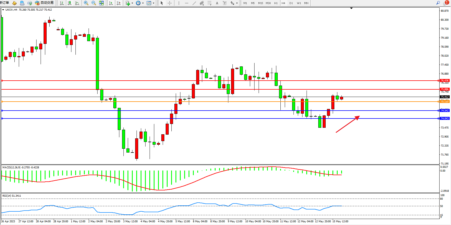Switch chart to candlestick mode
Screen dimensions: 451x225
(69, 3)
